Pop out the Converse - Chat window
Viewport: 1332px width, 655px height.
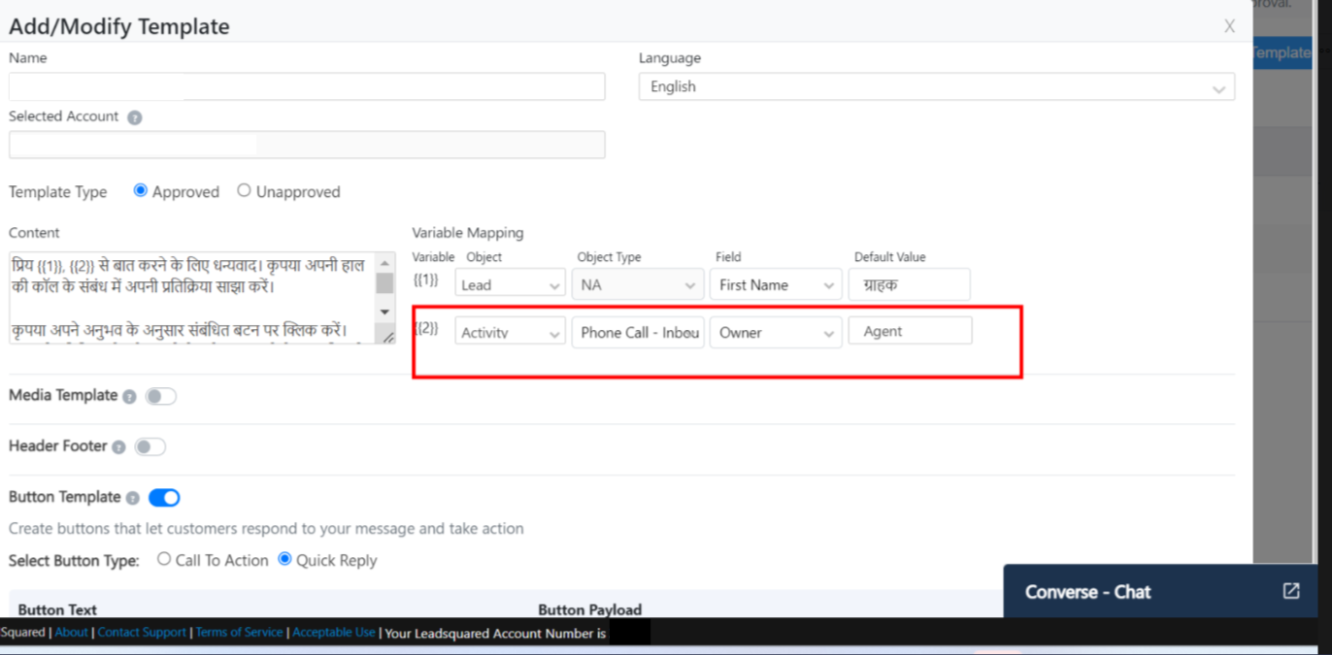point(1290,591)
